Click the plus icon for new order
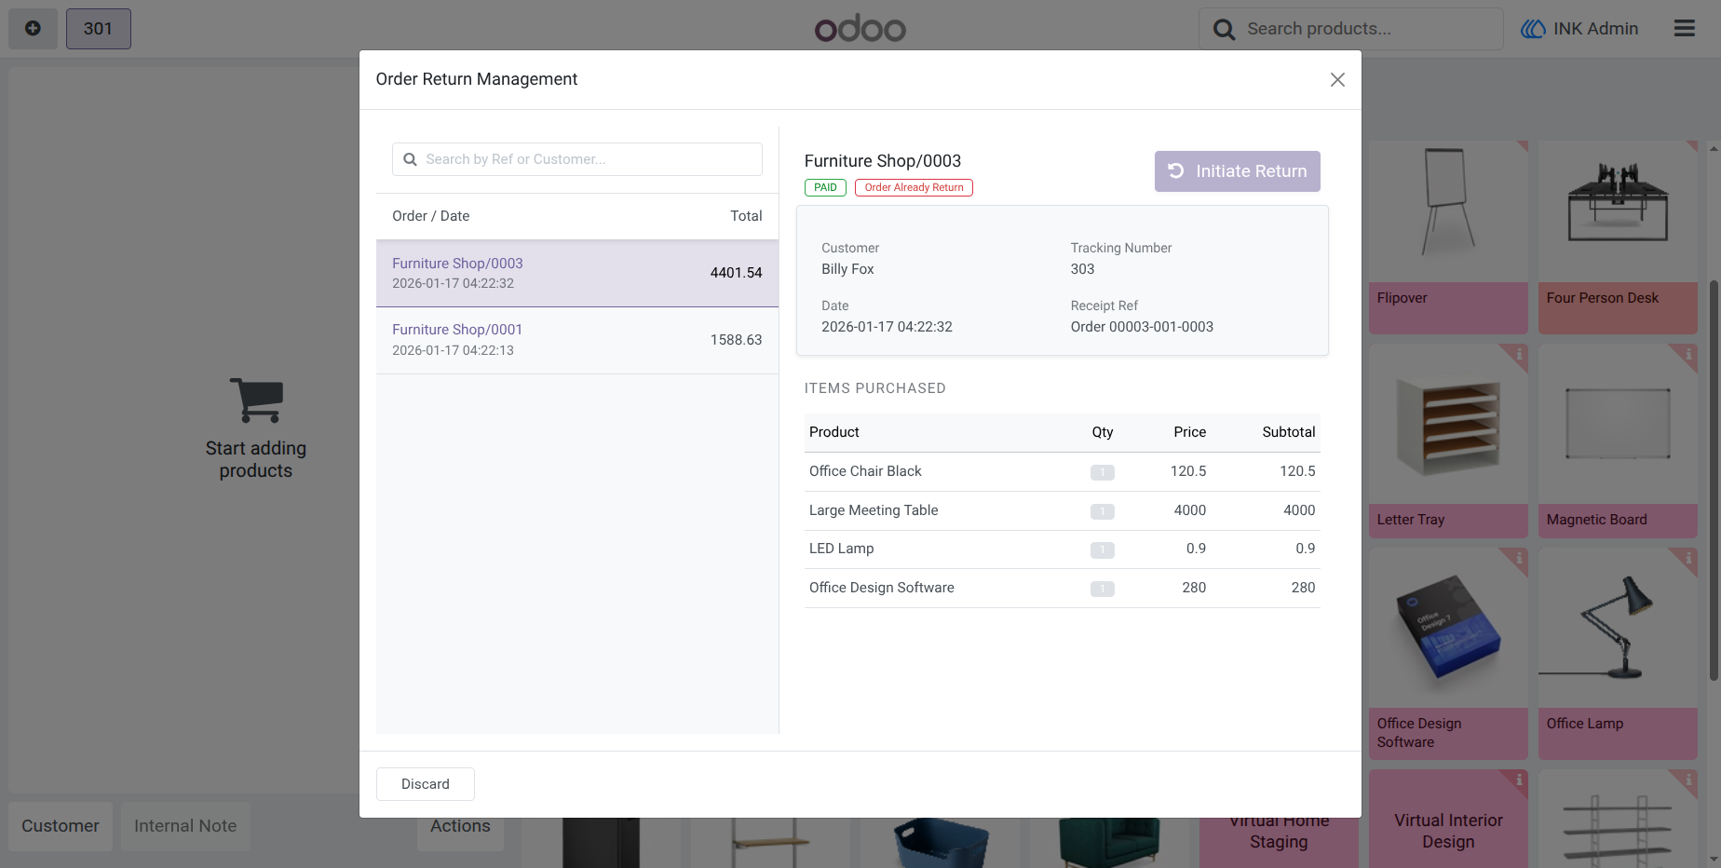The image size is (1721, 868). click(33, 29)
